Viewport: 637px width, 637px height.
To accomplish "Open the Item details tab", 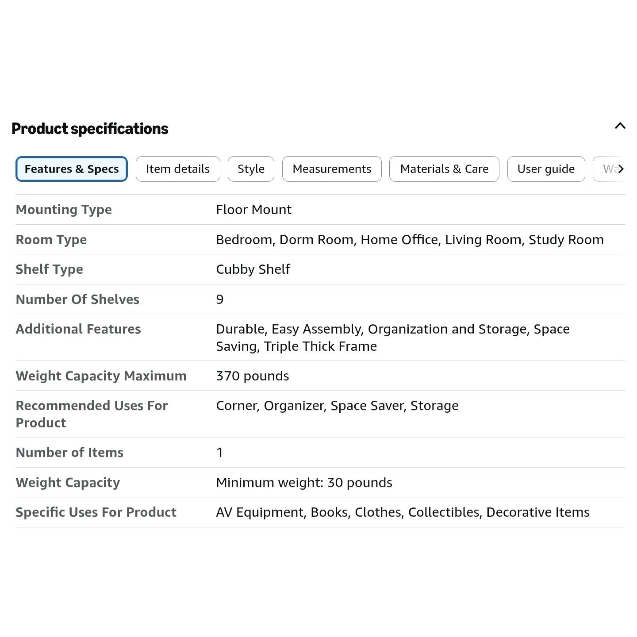I will (178, 169).
